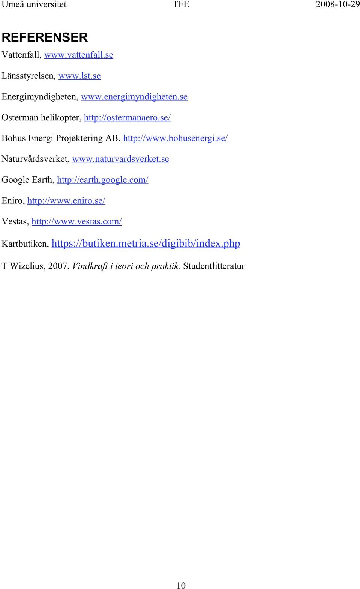Click the ostermanaero.se link
This screenshot has height=589, width=360.
(127, 117)
